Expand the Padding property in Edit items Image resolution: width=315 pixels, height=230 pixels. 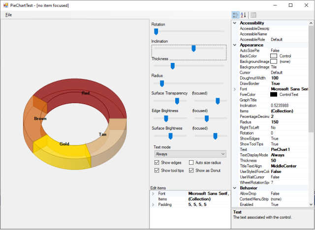click(x=153, y=204)
